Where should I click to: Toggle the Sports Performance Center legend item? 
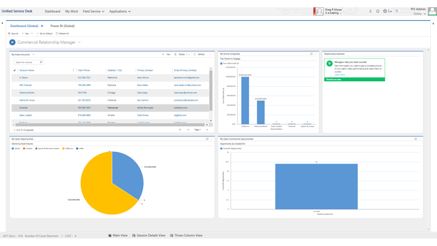coord(47,148)
